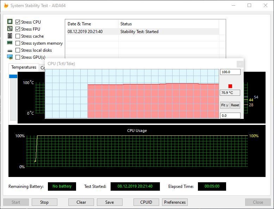Enable the Stress system memory checkbox

coord(18,43)
